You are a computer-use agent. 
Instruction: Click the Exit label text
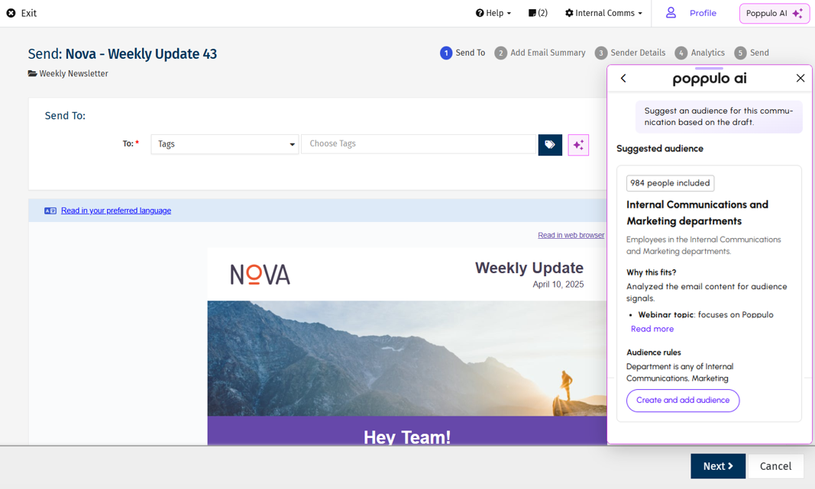click(28, 13)
